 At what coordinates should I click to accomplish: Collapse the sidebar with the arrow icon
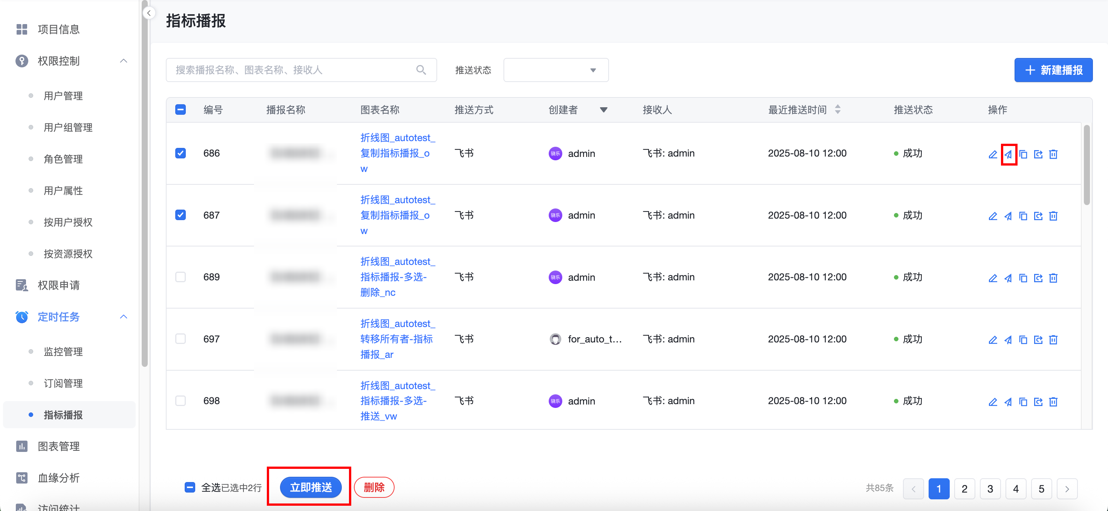(x=149, y=13)
